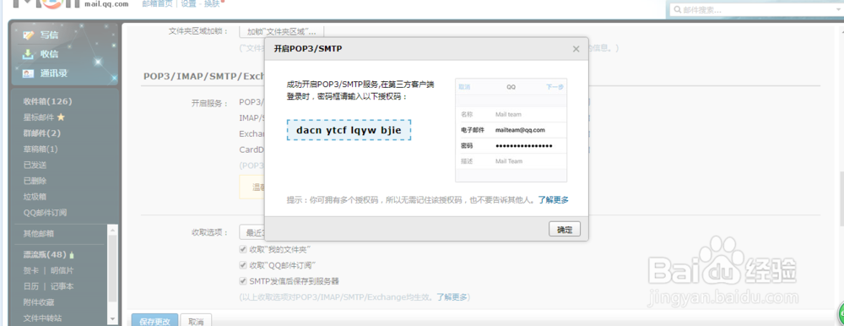The width and height of the screenshot is (844, 326).
Task: Open 漂流瓶(48) in sidebar
Action: (45, 254)
